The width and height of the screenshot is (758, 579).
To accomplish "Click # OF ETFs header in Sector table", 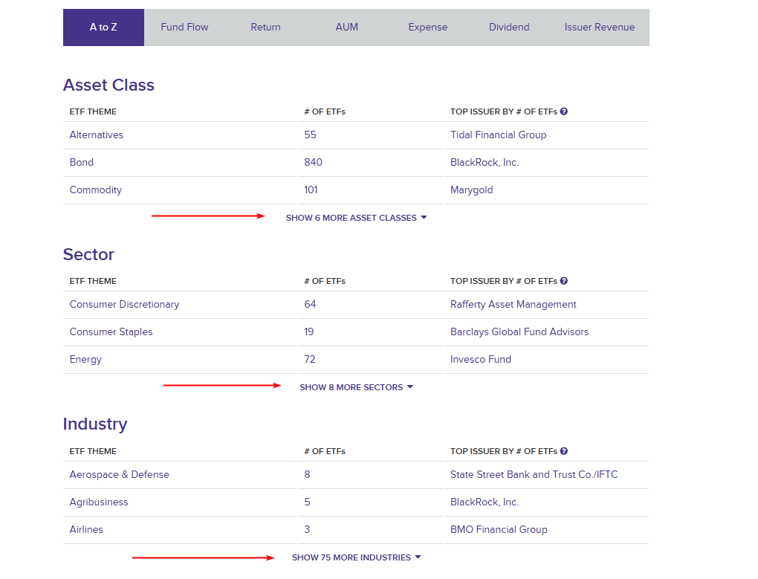I will (x=325, y=281).
